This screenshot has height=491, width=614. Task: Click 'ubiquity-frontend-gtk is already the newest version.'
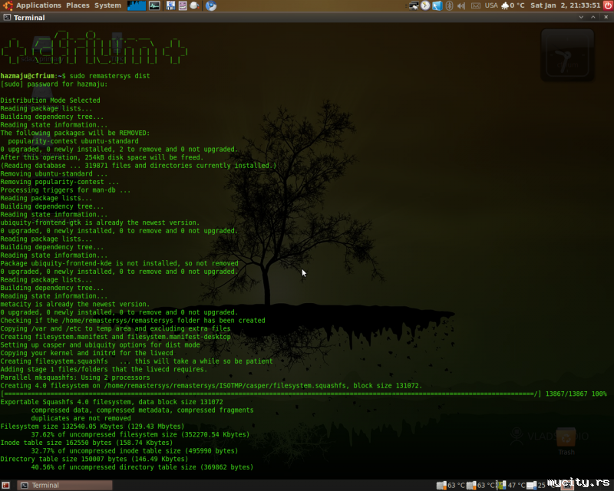point(100,222)
